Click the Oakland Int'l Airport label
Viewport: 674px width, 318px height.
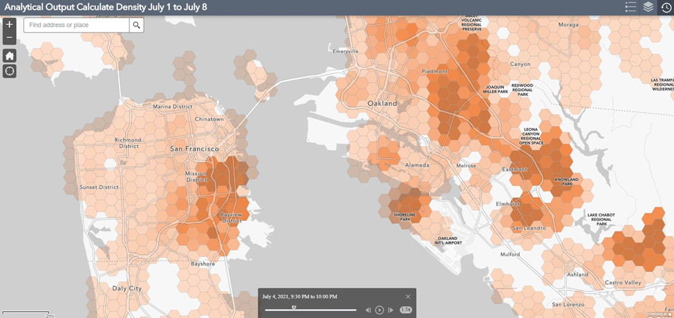point(450,240)
